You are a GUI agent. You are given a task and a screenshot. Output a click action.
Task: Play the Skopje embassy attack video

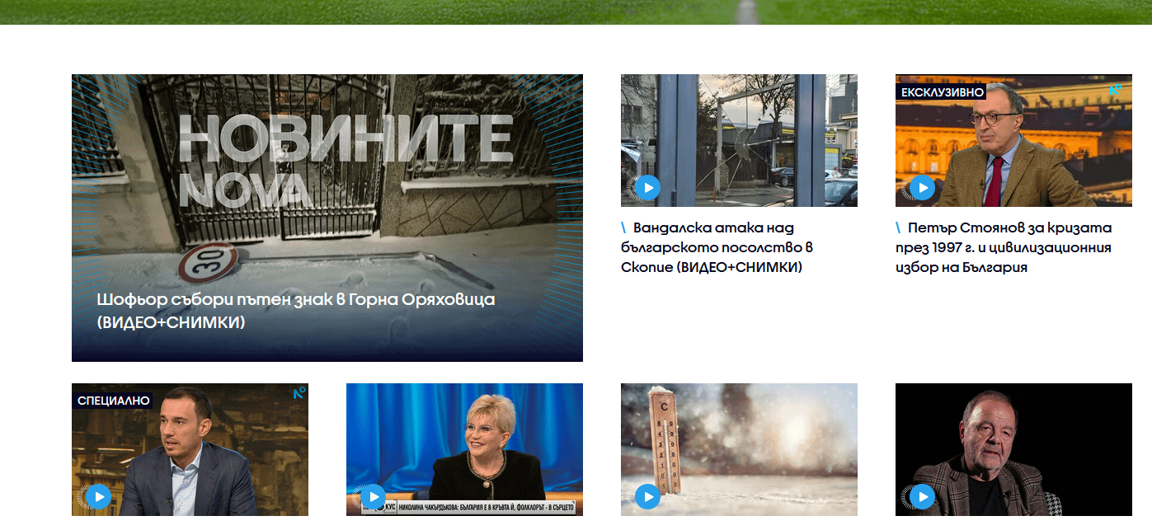(x=647, y=189)
